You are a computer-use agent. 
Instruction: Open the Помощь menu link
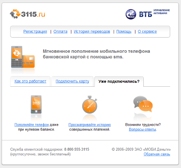coord(124,31)
